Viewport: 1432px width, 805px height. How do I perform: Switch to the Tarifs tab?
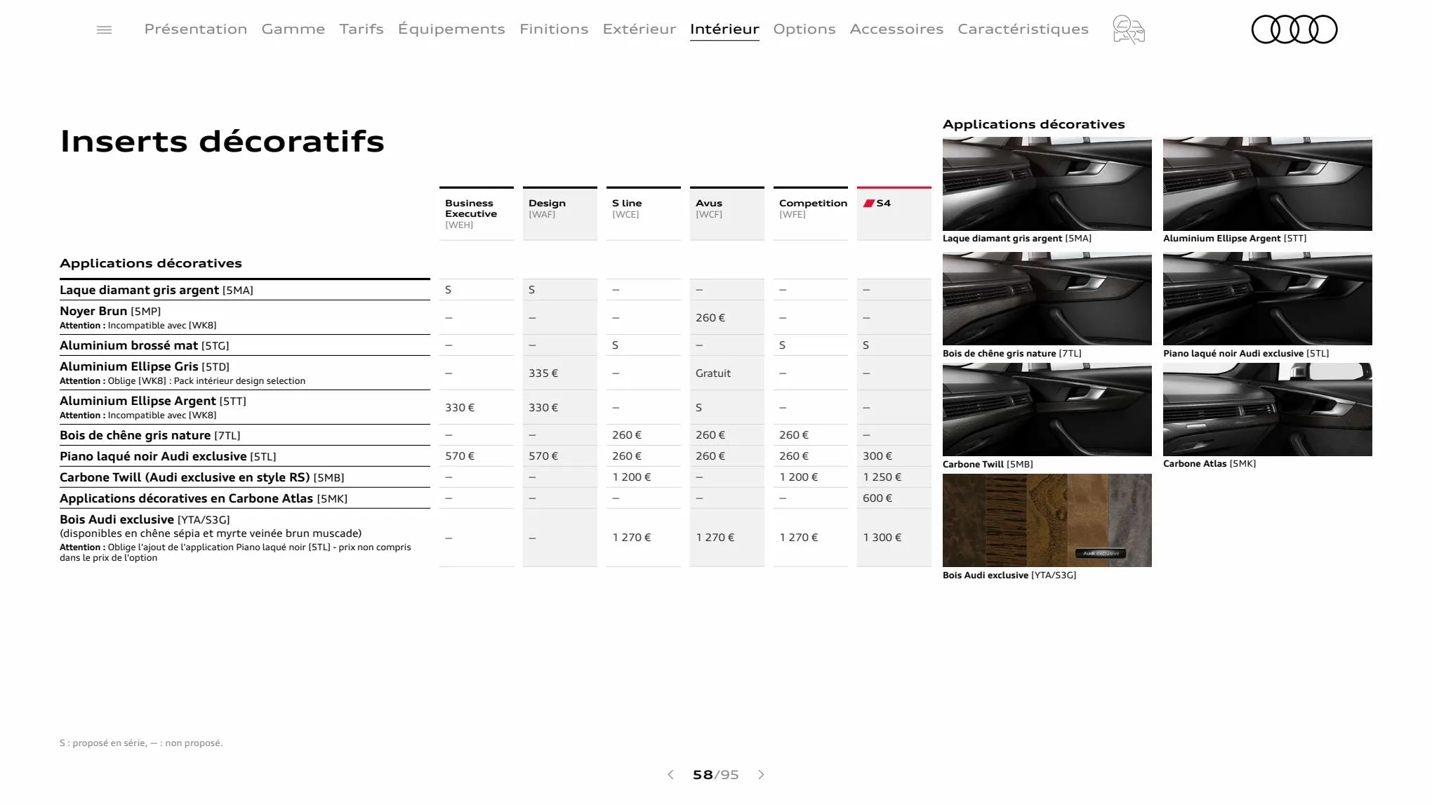click(362, 29)
